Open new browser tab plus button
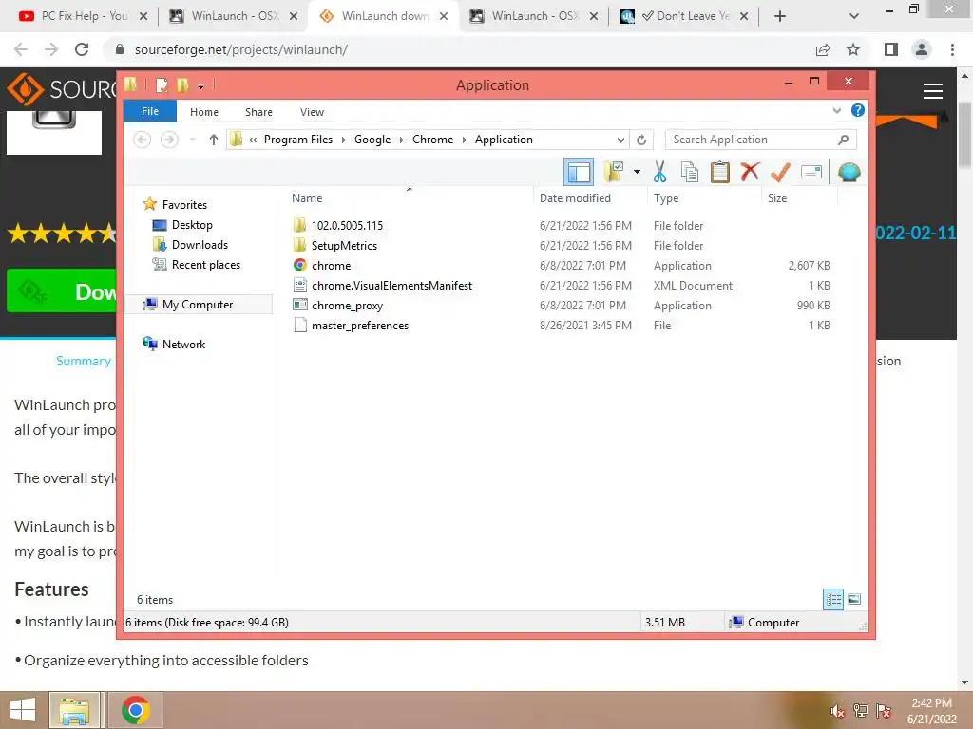The width and height of the screenshot is (973, 729). [x=780, y=16]
